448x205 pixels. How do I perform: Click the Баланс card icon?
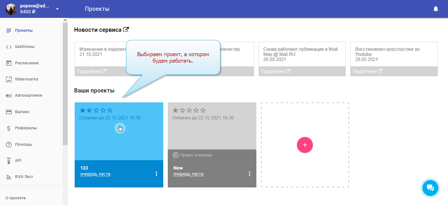[9, 112]
